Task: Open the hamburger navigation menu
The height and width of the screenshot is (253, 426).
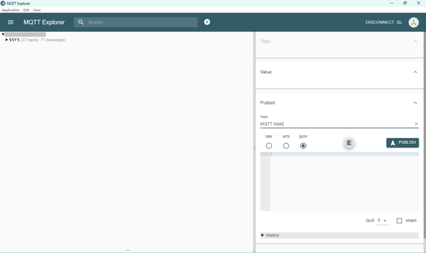Action: (11, 22)
